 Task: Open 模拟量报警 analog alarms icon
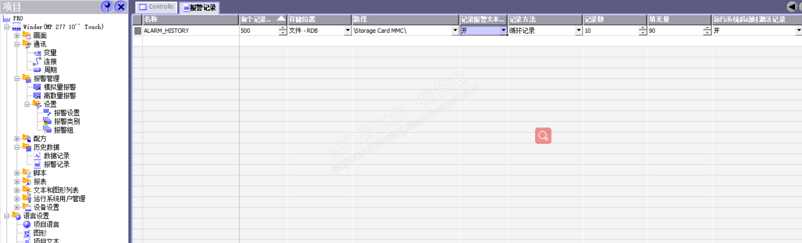tap(37, 87)
